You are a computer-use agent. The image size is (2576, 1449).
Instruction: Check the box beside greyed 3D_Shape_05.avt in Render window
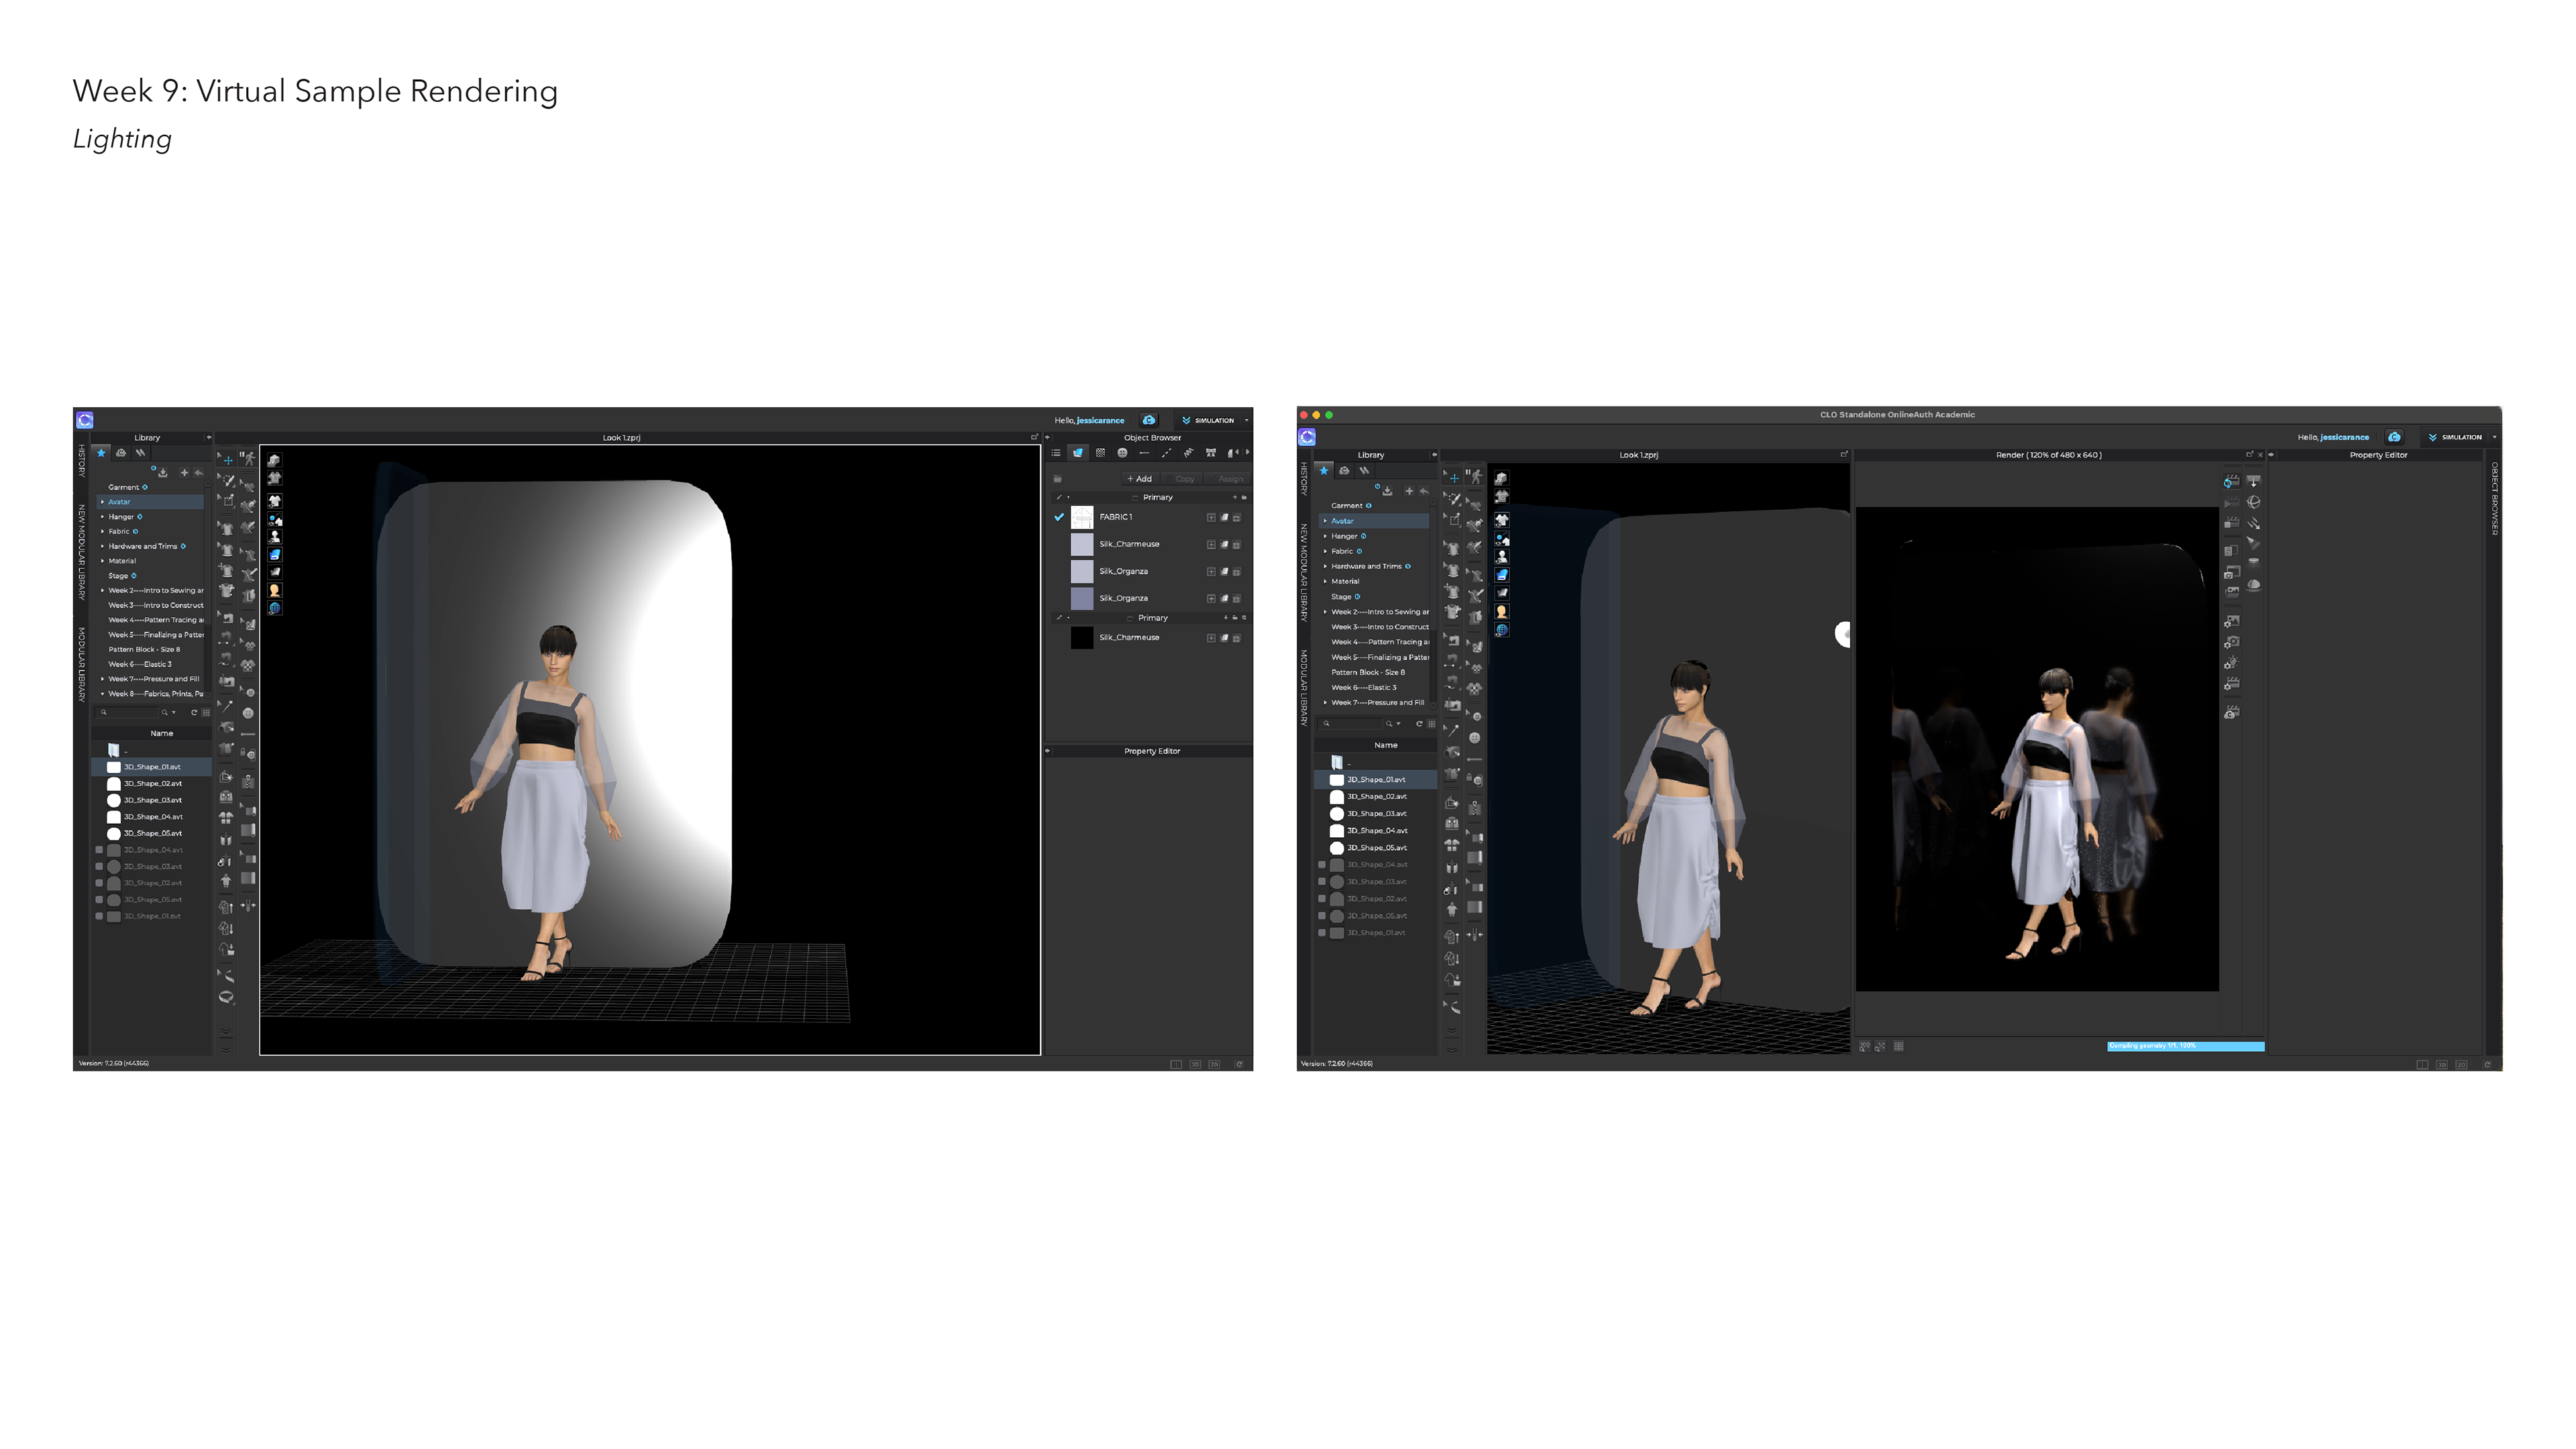pos(1322,915)
